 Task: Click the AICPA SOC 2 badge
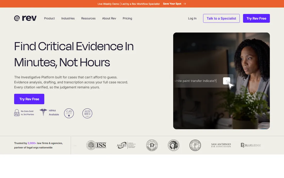(87, 113)
